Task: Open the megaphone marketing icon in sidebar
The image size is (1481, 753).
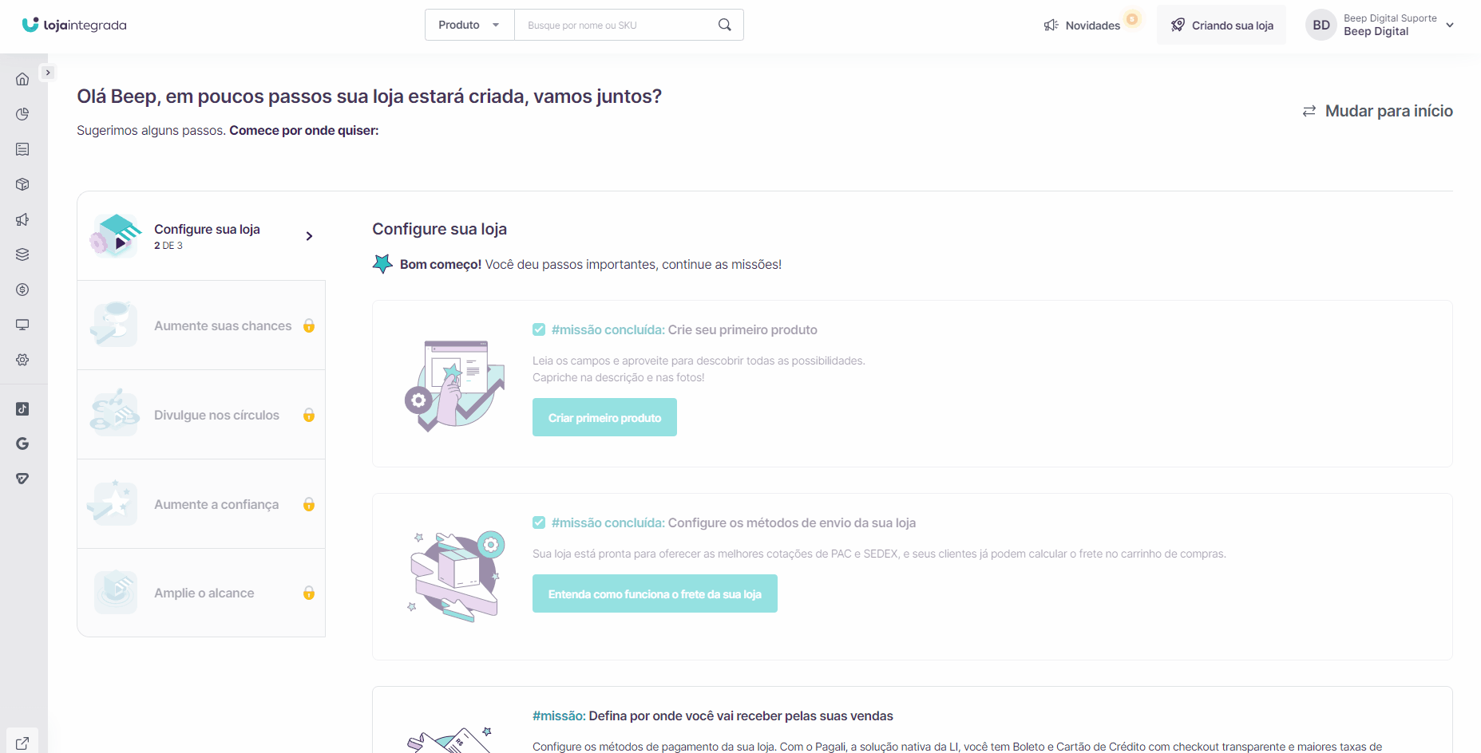Action: pyautogui.click(x=22, y=219)
